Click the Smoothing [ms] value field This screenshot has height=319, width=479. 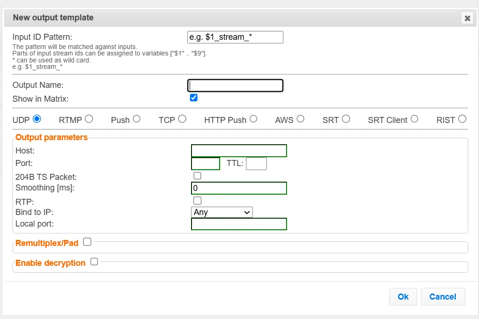239,188
